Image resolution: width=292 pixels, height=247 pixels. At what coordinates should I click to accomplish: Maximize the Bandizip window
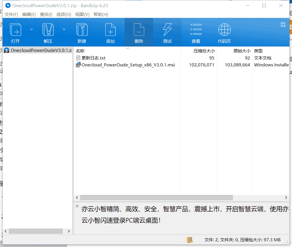264,6
